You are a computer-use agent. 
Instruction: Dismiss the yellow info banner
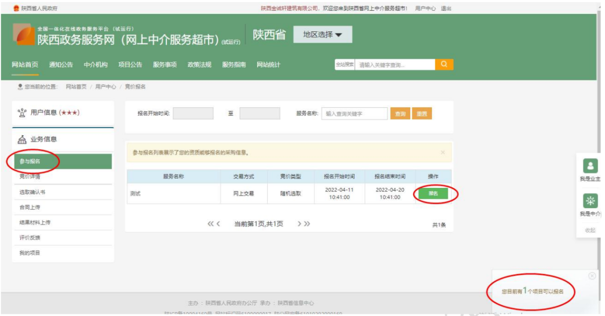[443, 153]
